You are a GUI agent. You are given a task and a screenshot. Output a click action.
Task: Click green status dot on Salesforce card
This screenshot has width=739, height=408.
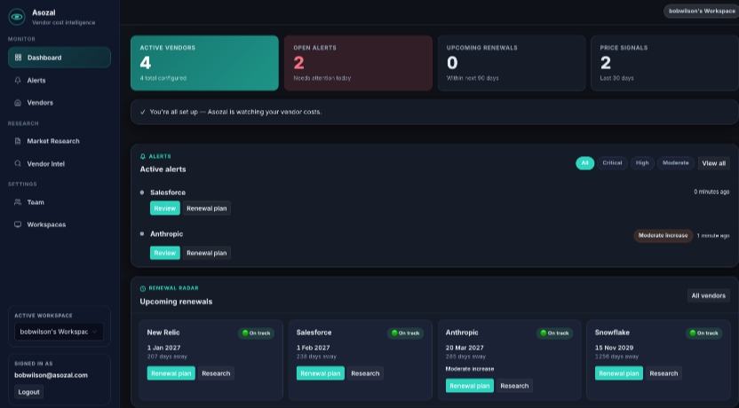pos(394,333)
